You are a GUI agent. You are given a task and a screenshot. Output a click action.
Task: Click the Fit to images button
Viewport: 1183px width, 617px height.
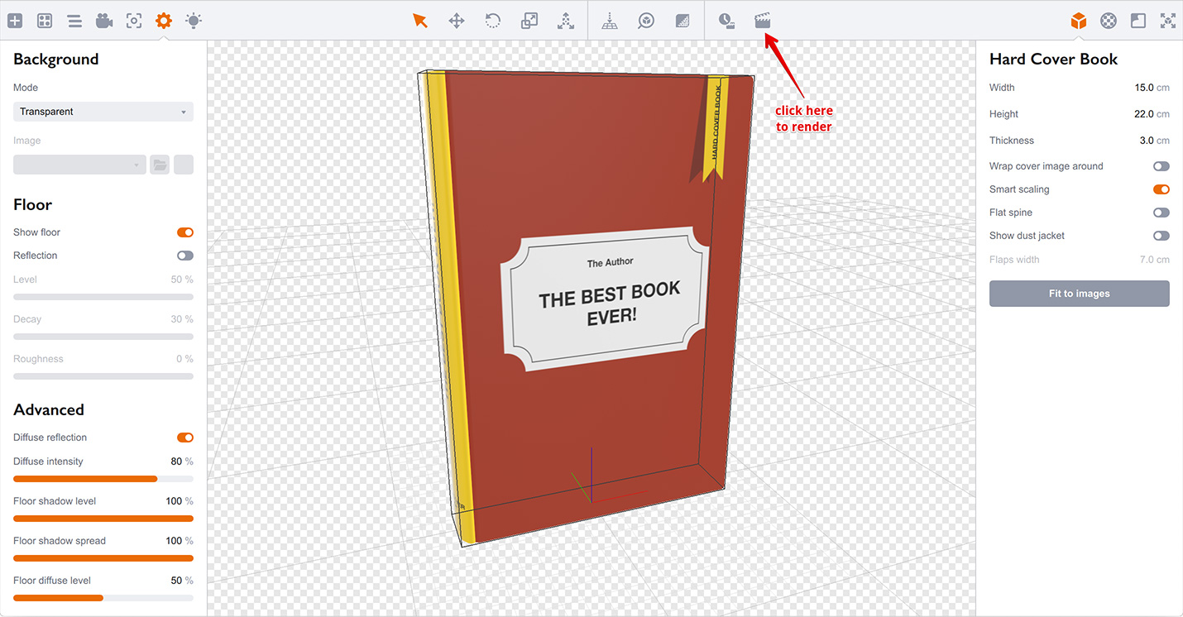(1080, 294)
